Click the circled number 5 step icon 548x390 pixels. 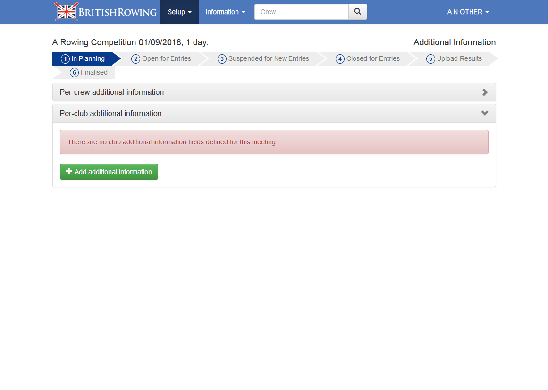point(430,59)
